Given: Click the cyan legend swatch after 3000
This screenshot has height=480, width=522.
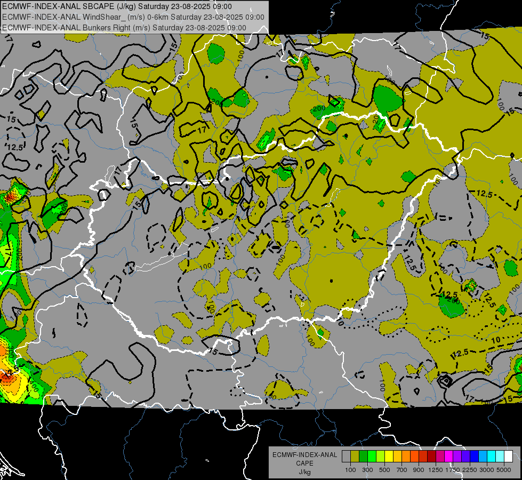Looking at the screenshot, I should [492, 457].
